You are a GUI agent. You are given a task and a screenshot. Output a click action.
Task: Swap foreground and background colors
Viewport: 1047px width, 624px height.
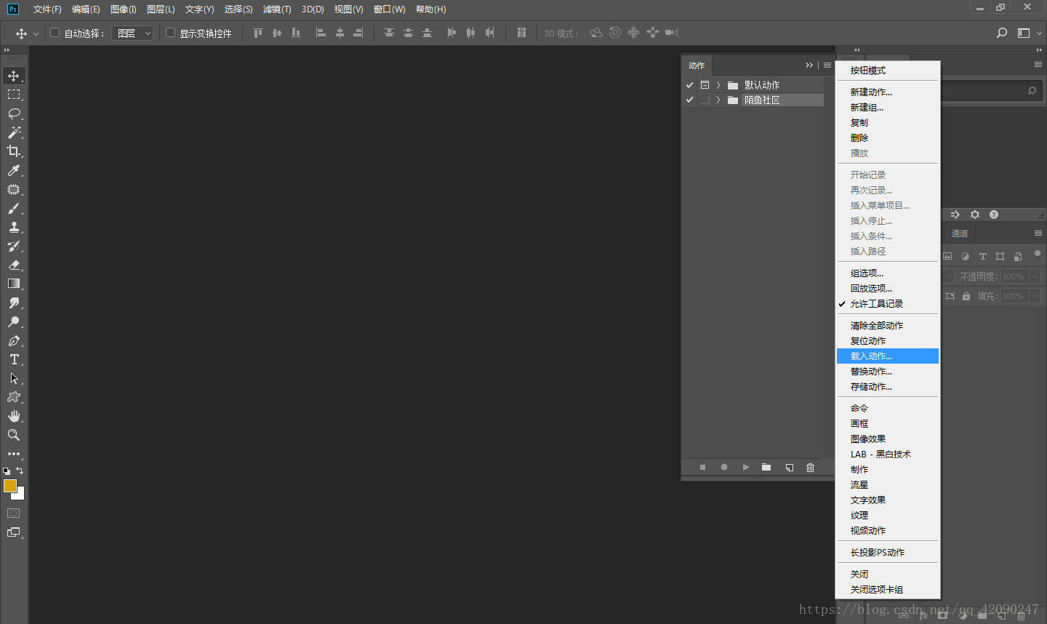pos(20,471)
